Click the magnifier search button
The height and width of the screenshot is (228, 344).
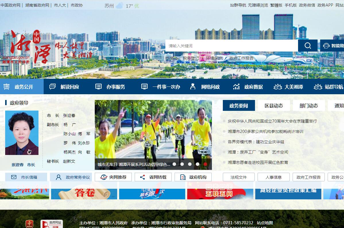(x=308, y=46)
